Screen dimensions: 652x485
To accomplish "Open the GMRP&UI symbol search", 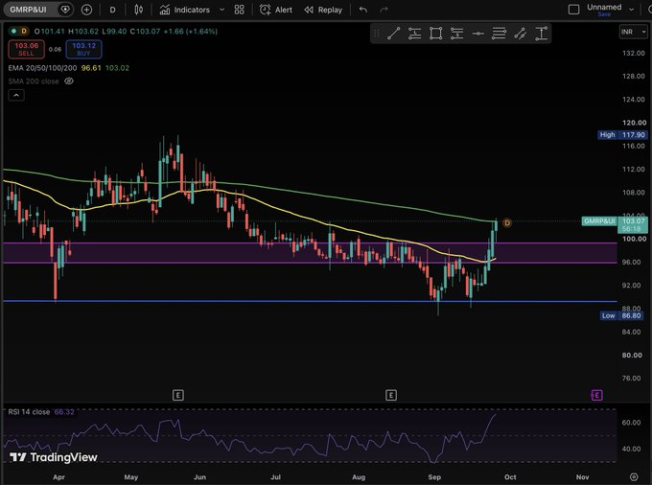I will coord(28,10).
